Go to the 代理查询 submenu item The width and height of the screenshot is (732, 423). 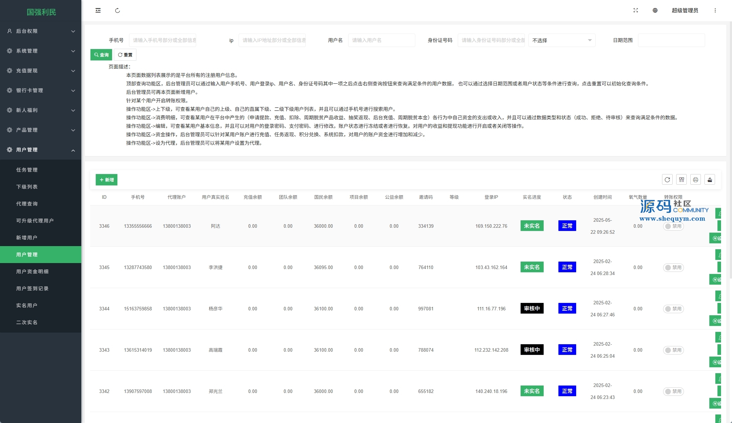point(27,204)
